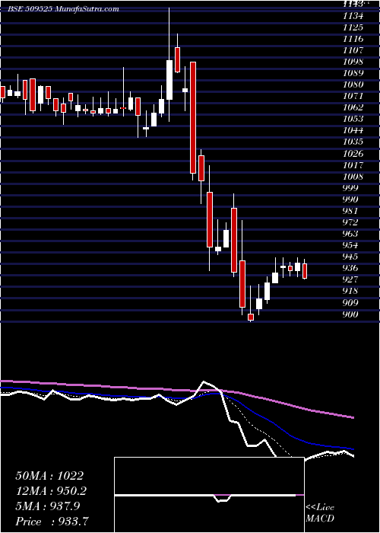The height and width of the screenshot is (533, 380).
Task: Click the 900 price axis label
Action: click(351, 314)
